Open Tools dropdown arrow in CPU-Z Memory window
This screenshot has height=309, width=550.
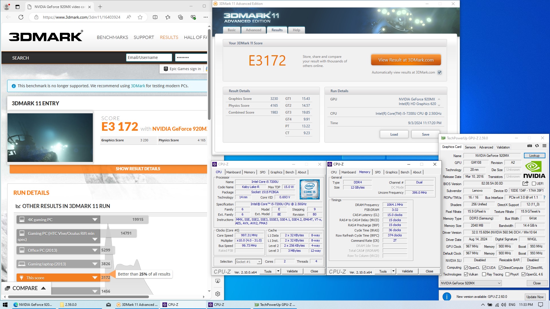(x=393, y=271)
